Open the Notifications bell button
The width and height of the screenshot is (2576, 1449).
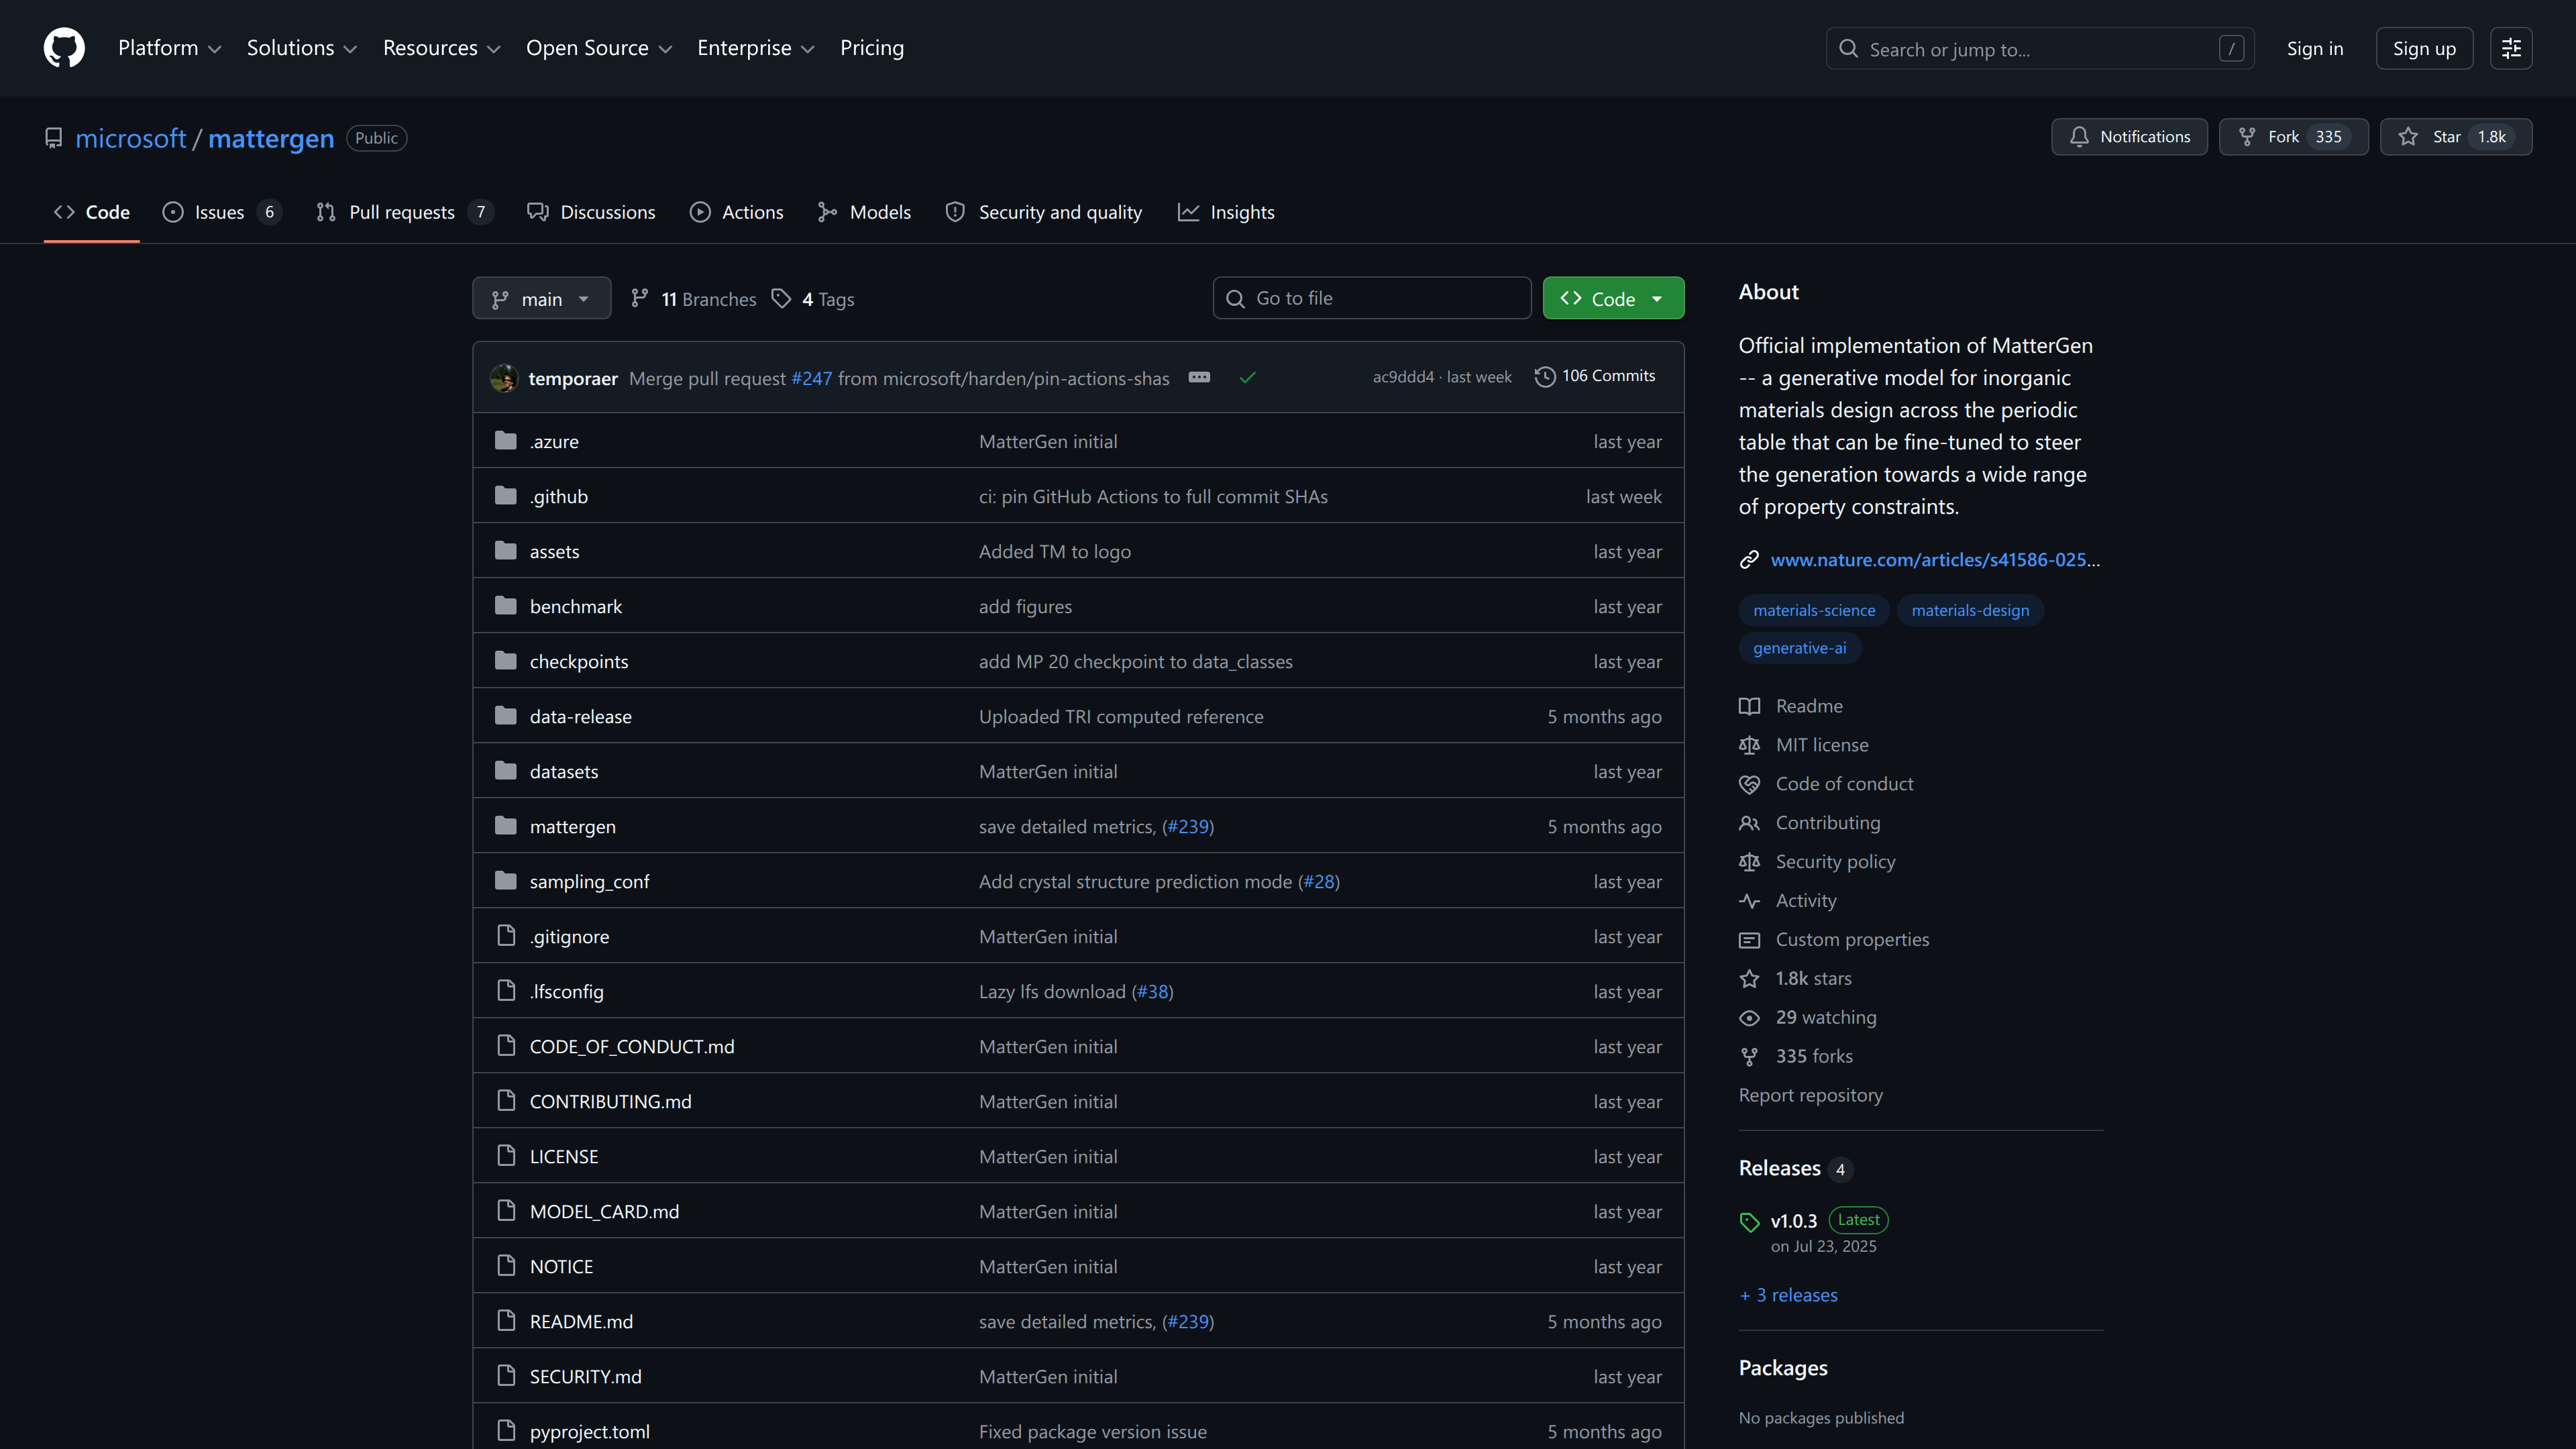tap(2129, 137)
